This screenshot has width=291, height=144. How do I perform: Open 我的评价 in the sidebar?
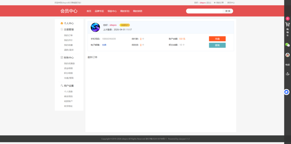point(68,40)
